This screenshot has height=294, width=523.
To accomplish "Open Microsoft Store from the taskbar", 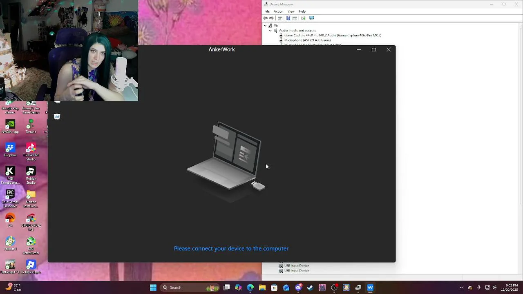I will [x=274, y=287].
